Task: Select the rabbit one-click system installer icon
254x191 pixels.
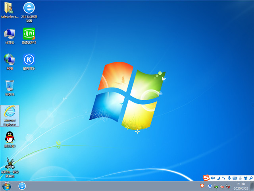Action: click(10, 168)
